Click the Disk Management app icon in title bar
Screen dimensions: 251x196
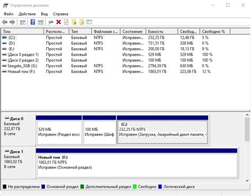pyautogui.click(x=5, y=5)
